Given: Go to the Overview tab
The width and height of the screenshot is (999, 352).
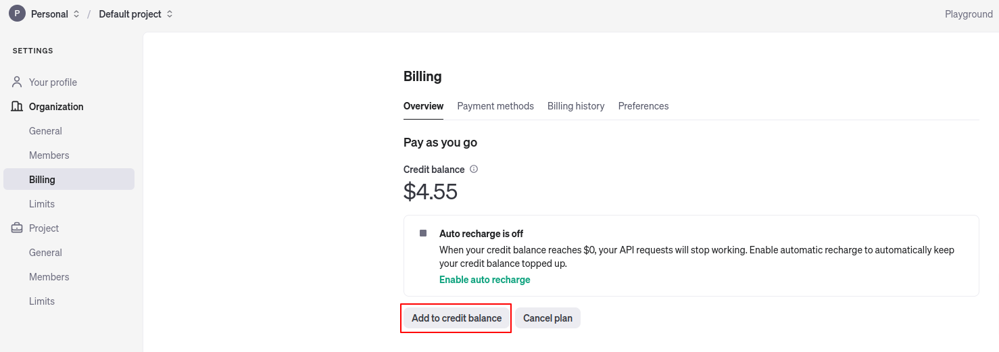Looking at the screenshot, I should (x=423, y=106).
